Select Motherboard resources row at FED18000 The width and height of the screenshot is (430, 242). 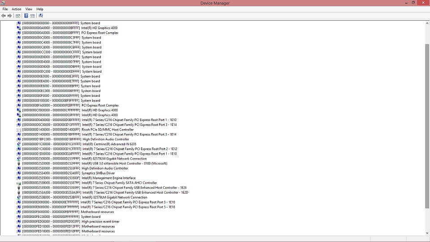tap(68, 231)
